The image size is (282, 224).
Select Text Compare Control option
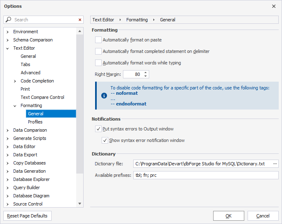[x=42, y=97]
